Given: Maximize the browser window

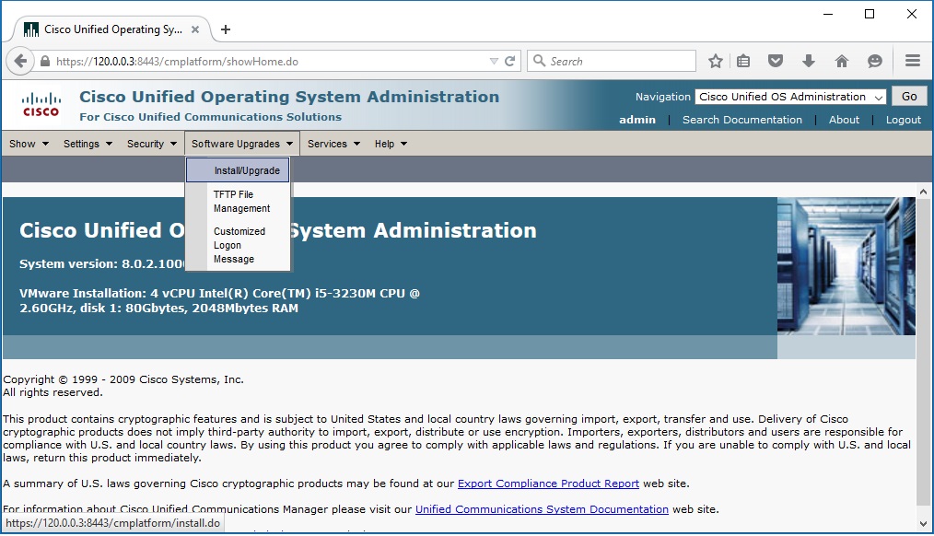Looking at the screenshot, I should [x=870, y=14].
